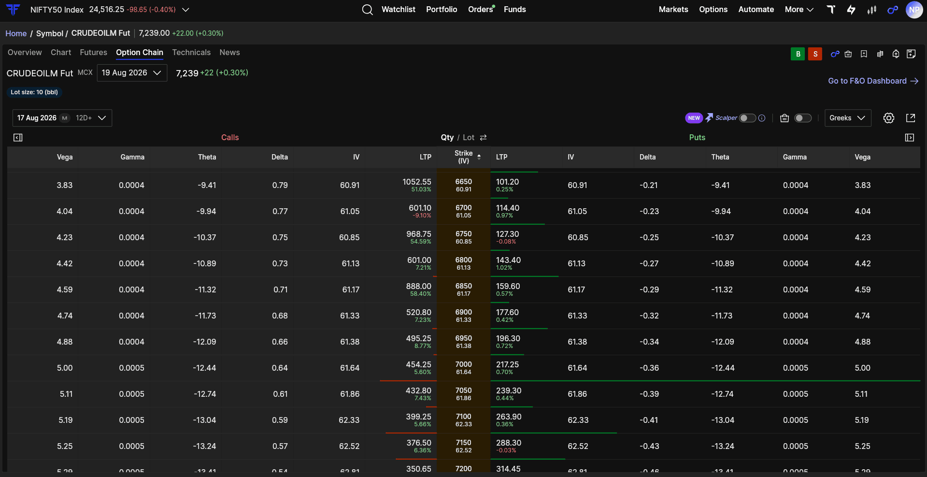Collapse the Calls side panel icon
Screen dimensions: 927x477
[x=18, y=138]
